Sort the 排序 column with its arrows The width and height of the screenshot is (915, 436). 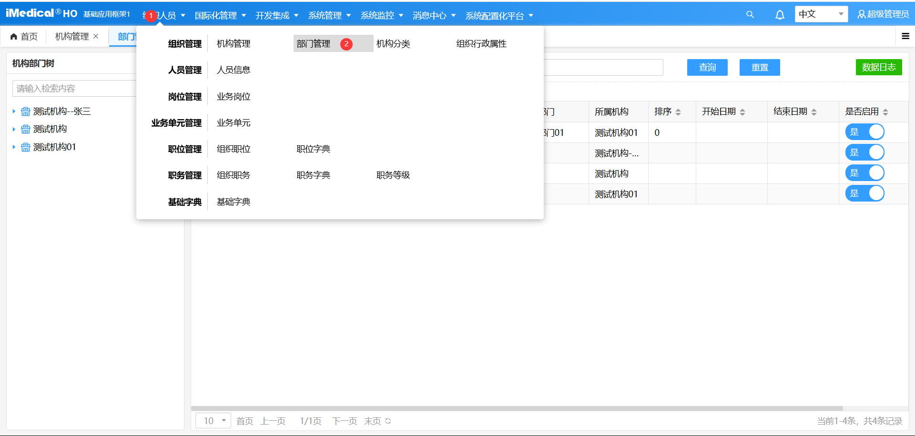679,112
